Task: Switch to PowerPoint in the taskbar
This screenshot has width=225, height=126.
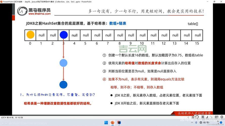Action: [112, 122]
